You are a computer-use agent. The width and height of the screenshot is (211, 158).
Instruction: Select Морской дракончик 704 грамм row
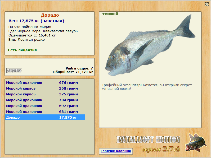(x=45, y=100)
